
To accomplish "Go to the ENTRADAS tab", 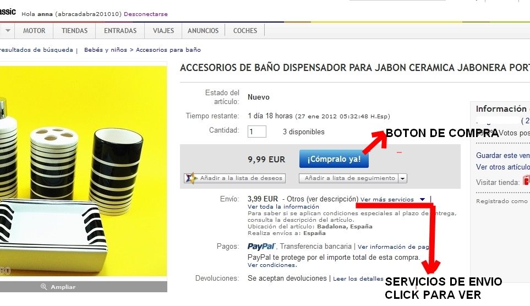I will point(120,30).
